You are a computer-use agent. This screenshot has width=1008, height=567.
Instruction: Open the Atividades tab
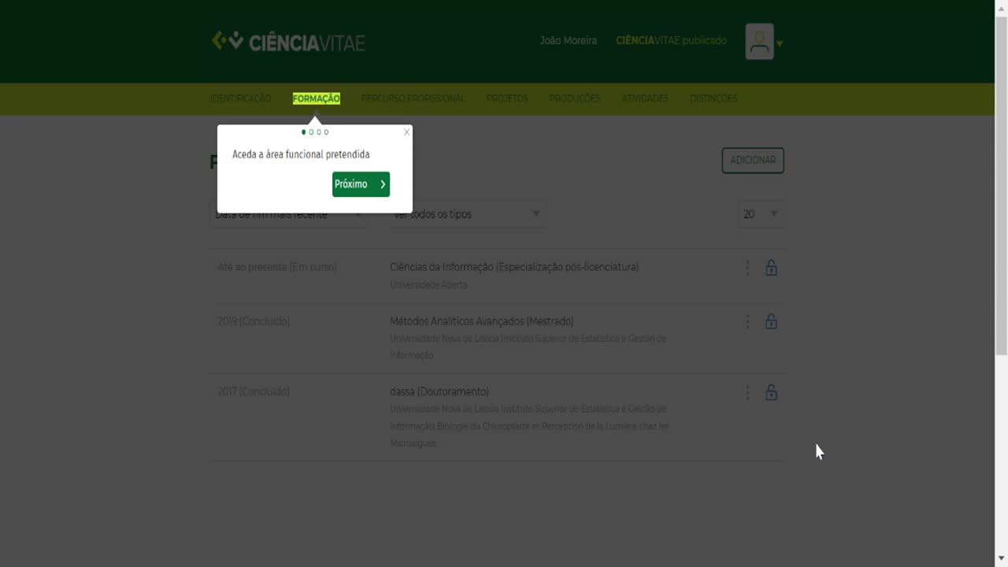click(x=644, y=98)
